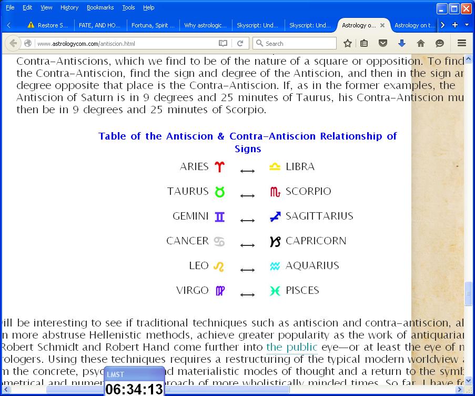Open the View menu

click(x=46, y=7)
